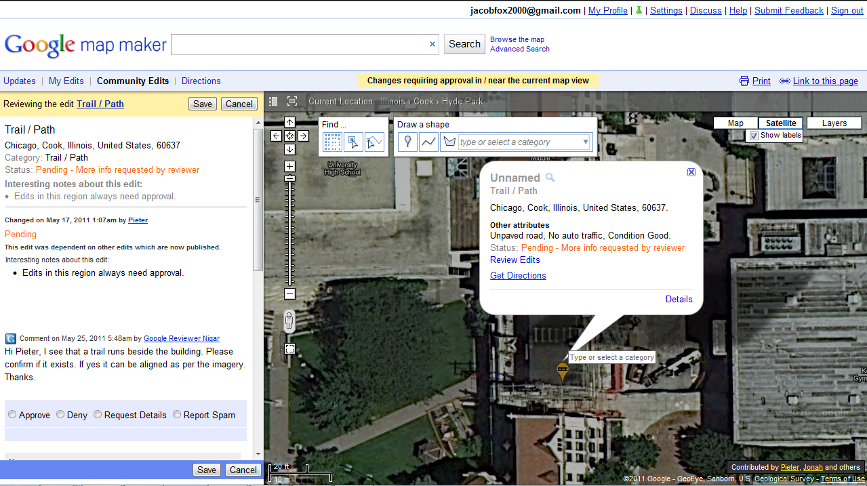Image resolution: width=867 pixels, height=486 pixels.
Task: Click Save in the top review bar
Action: coord(203,104)
